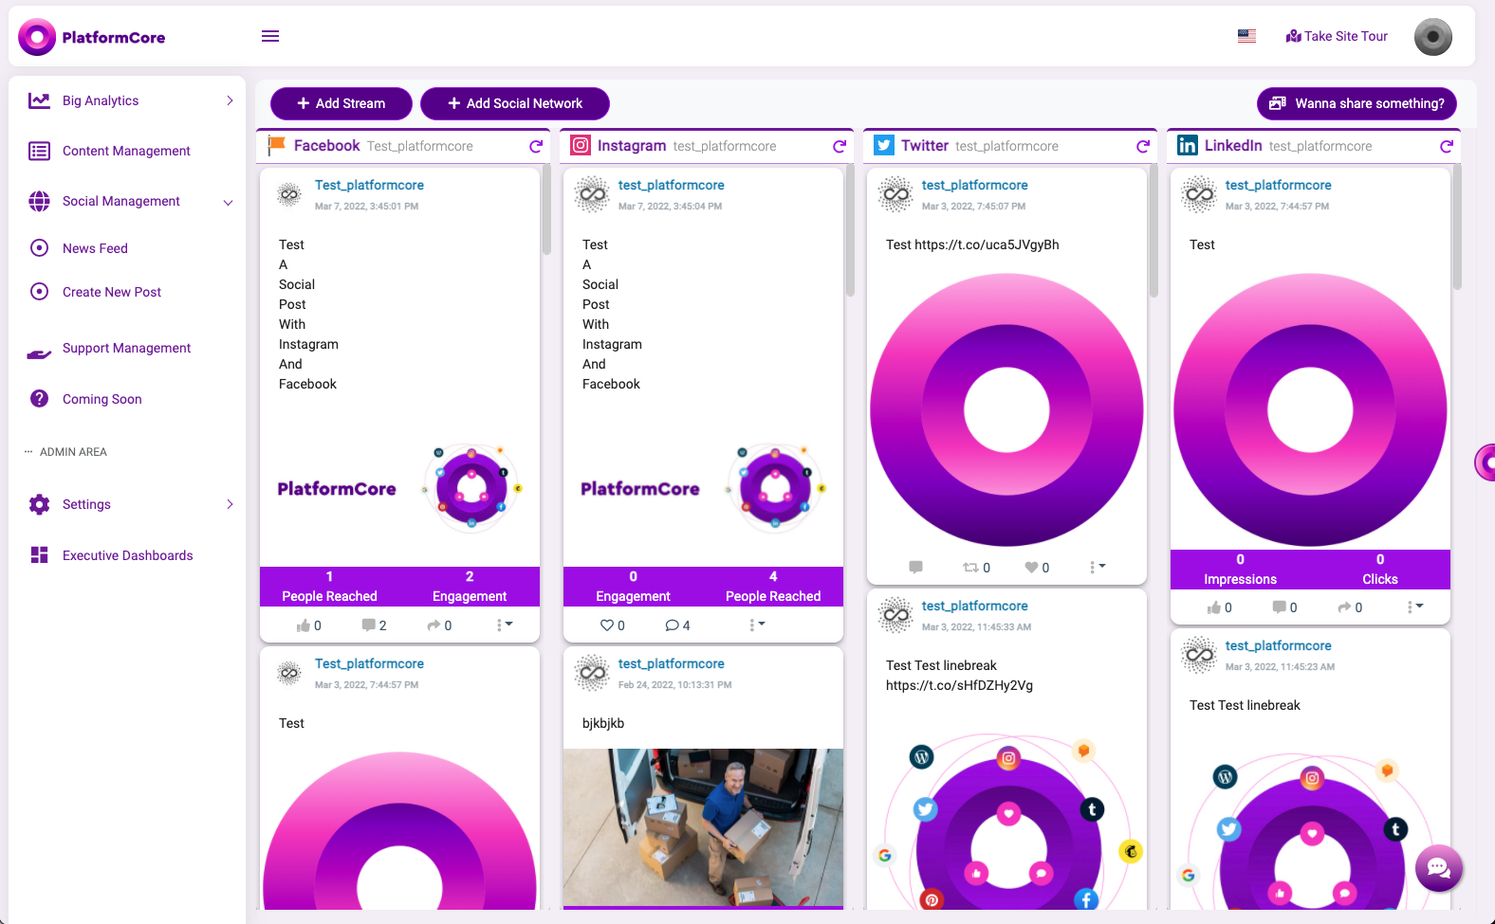Open test_platformcore author link on Instagram Feb 24 post
The height and width of the screenshot is (924, 1495).
(671, 663)
